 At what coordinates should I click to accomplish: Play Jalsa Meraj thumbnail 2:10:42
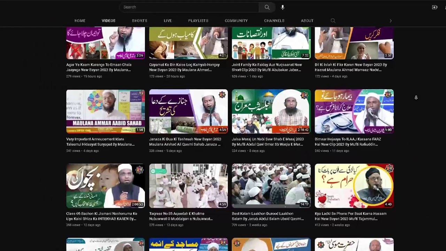[271, 112]
